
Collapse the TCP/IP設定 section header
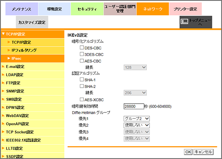pyautogui.click(x=33, y=34)
